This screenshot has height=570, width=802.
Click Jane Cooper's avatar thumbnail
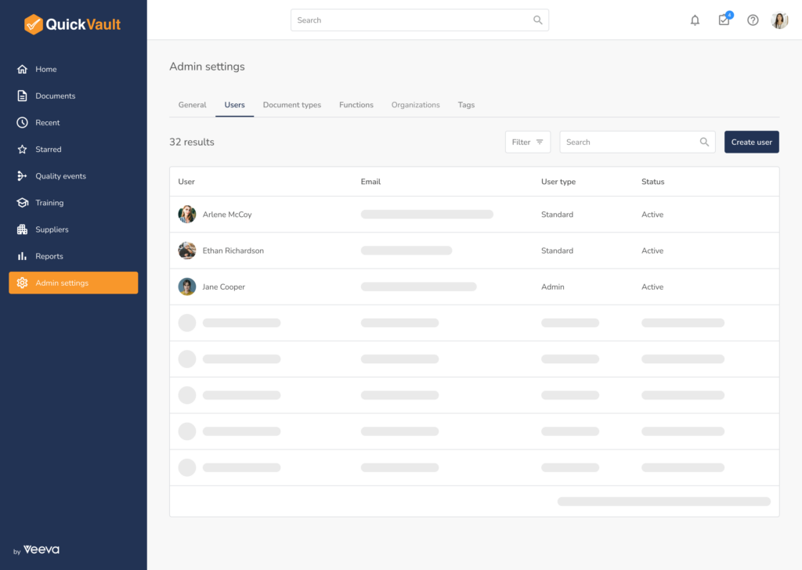187,287
